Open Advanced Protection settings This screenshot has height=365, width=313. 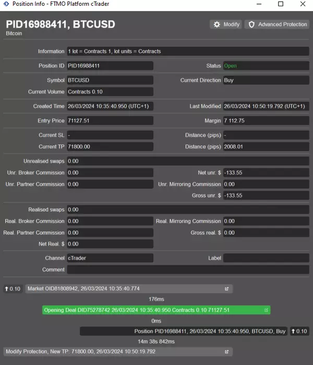coord(277,24)
